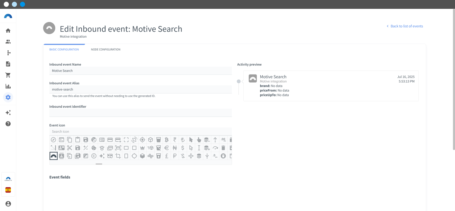Select the credit card event icon

click(x=110, y=140)
